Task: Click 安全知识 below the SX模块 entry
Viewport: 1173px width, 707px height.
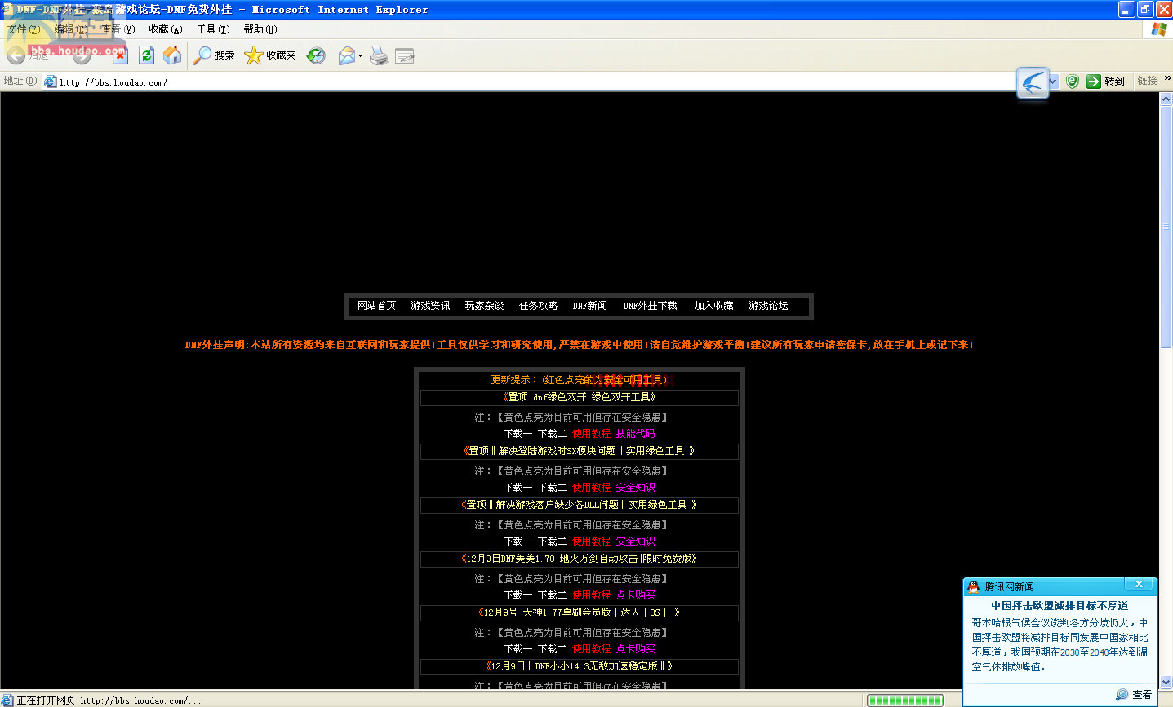Action: [x=635, y=488]
